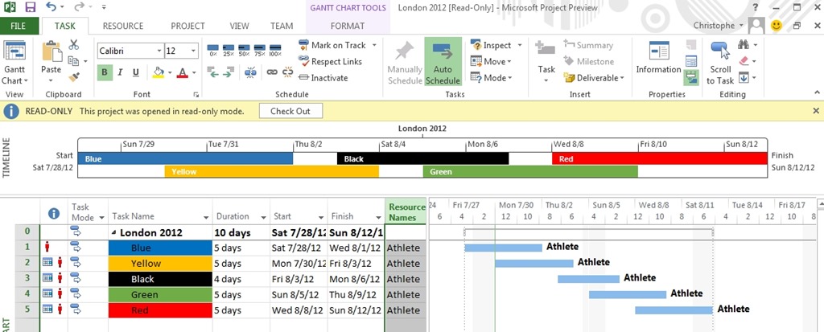Screen dimensions: 824x332
Task: Select the Yellow task name cell
Action: pyautogui.click(x=160, y=263)
